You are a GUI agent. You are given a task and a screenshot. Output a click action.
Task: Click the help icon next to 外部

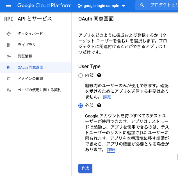(99, 105)
